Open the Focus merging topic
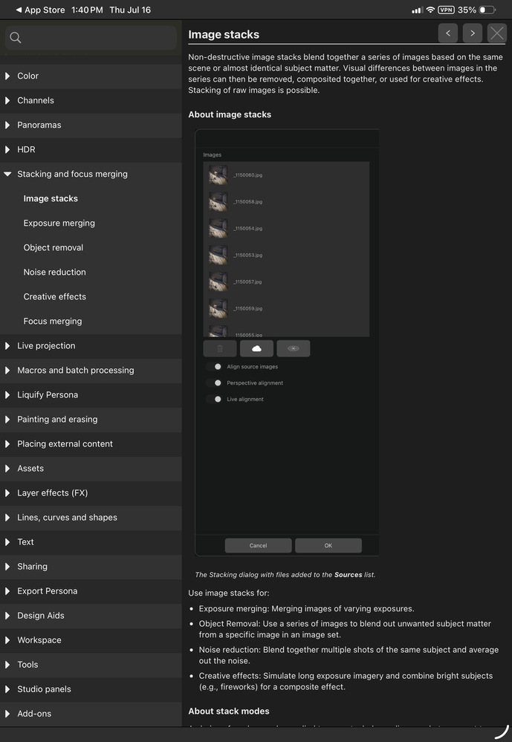The height and width of the screenshot is (742, 512). click(x=53, y=322)
